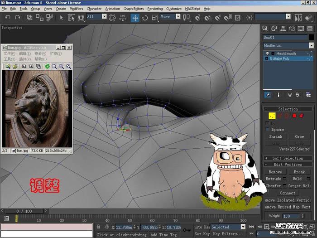Image resolution: width=317 pixels, height=238 pixels.
Task: Click Bind to Space Warp icon
Action: coord(49,18)
